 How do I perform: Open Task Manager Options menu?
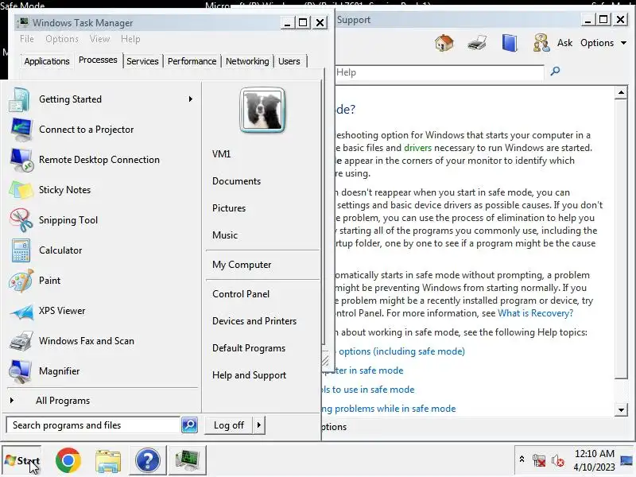coord(62,39)
